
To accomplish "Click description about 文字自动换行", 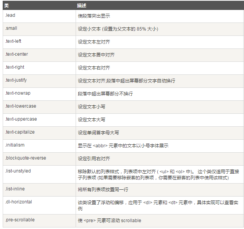I will point(126,81).
